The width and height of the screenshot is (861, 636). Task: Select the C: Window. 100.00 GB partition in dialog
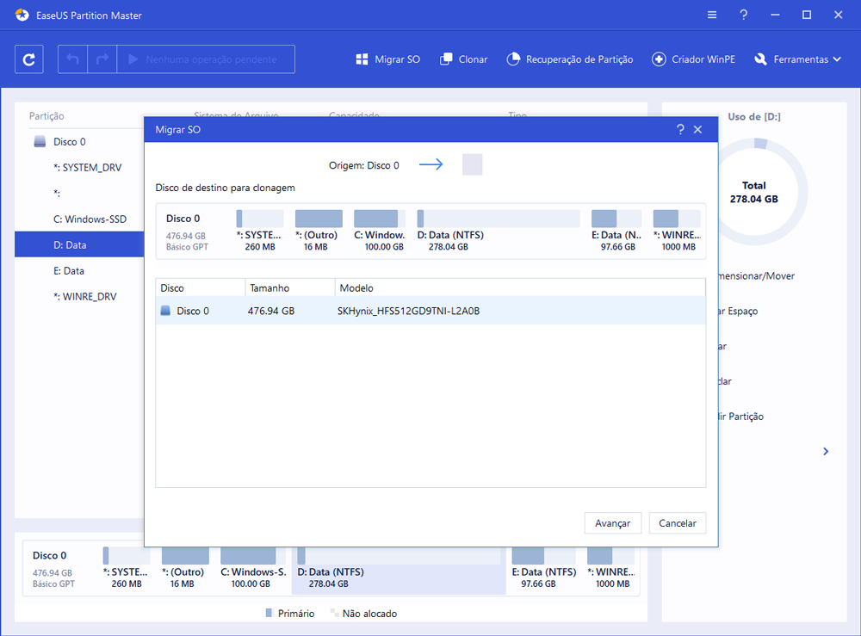(x=380, y=231)
